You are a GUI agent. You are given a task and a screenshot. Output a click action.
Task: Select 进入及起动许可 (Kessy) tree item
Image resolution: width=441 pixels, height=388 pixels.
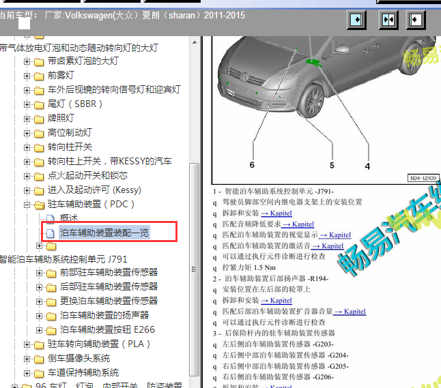[x=94, y=190]
